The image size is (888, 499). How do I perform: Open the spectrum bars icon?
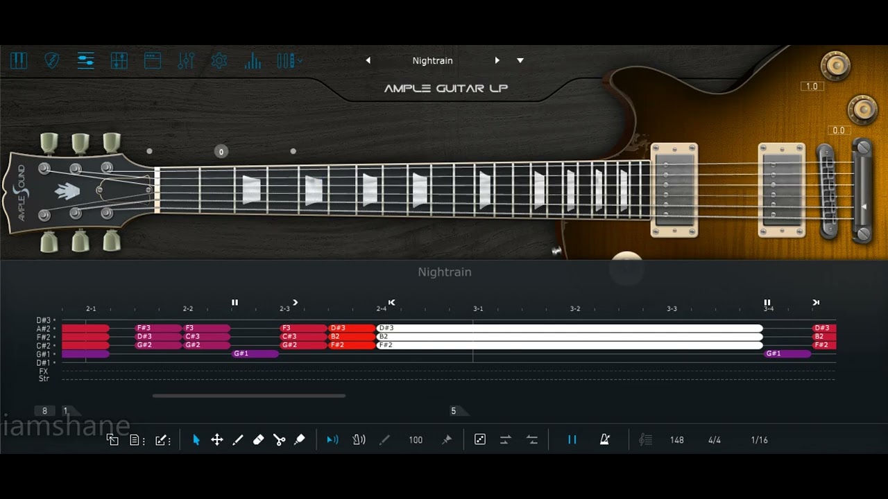click(253, 61)
